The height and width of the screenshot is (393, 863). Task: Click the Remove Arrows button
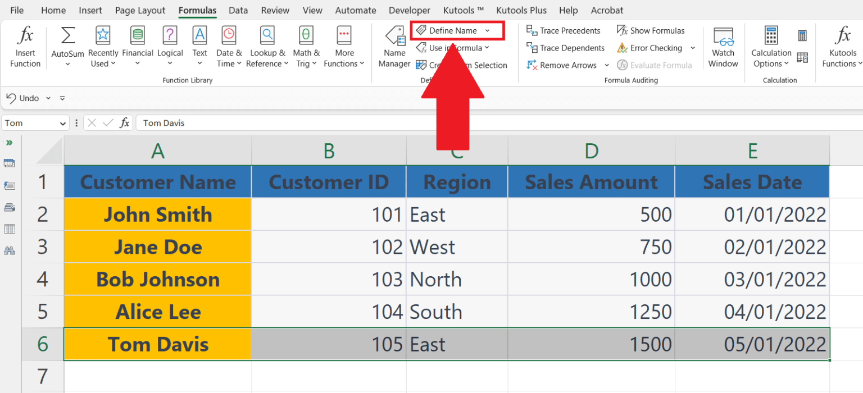563,65
